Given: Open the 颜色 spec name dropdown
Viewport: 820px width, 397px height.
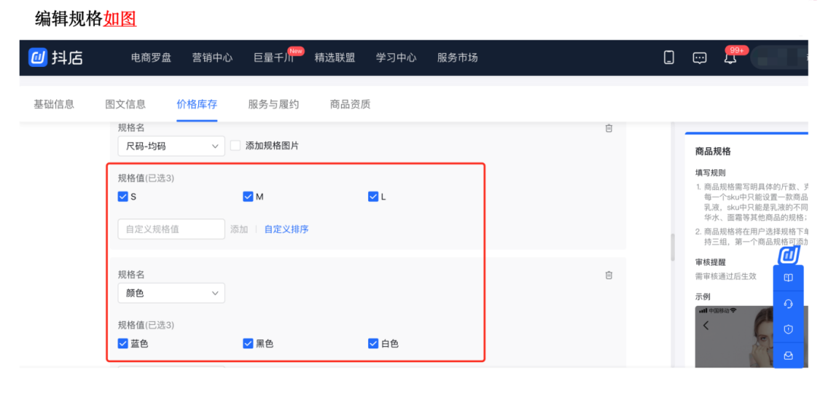Looking at the screenshot, I should 172,293.
